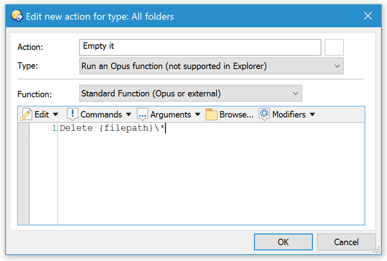Click in the Action name field
Image resolution: width=387 pixels, height=261 pixels.
click(200, 47)
